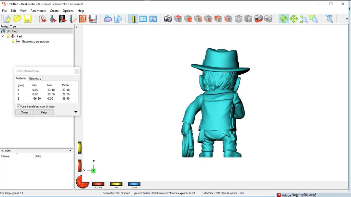
Task: Select the light gray isometric cube view
Action: (239, 19)
